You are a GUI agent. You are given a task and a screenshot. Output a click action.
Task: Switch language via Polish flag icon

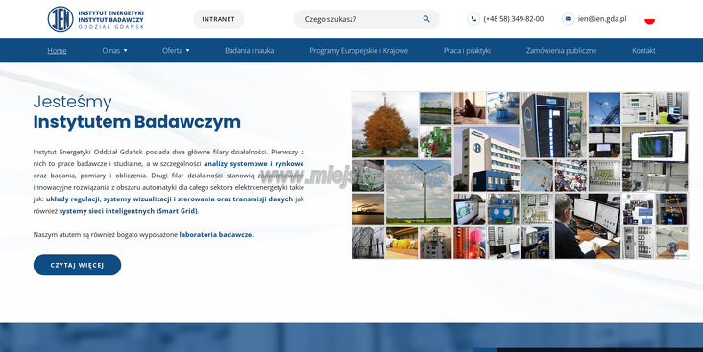point(649,19)
